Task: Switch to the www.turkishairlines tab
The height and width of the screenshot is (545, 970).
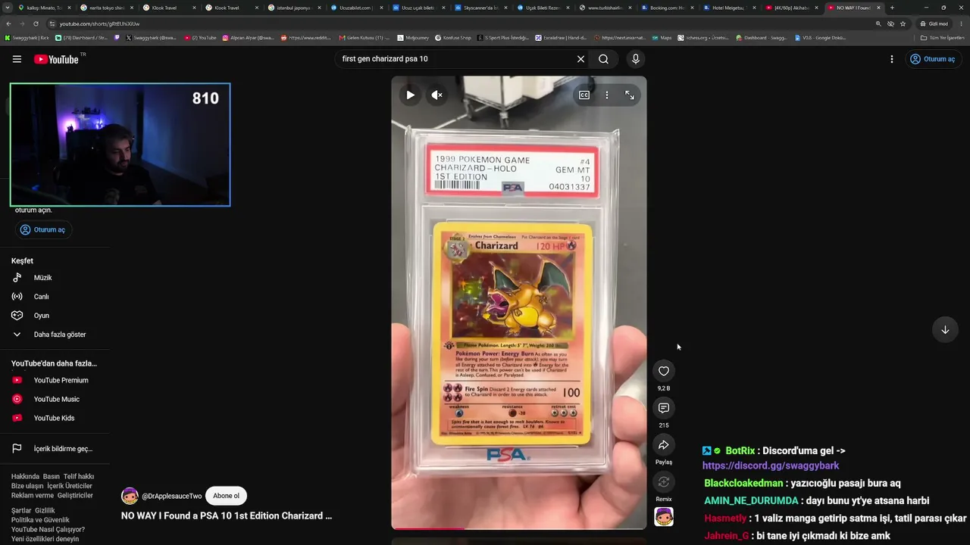Action: pos(606,8)
